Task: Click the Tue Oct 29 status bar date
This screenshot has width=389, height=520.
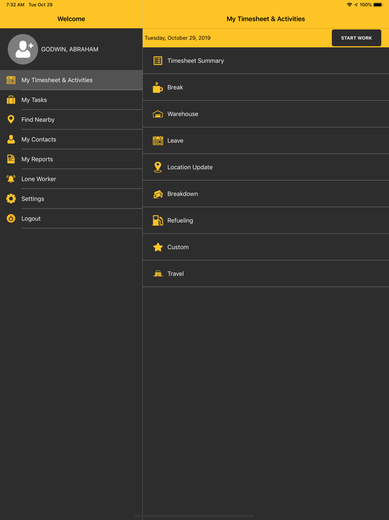Action: click(x=41, y=4)
